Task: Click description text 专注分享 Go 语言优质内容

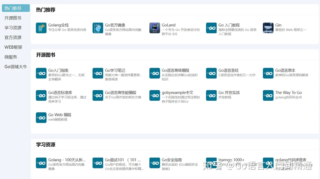Action: (x=67, y=30)
